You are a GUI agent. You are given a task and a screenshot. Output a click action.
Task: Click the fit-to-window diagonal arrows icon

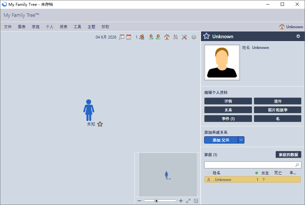[188, 201]
